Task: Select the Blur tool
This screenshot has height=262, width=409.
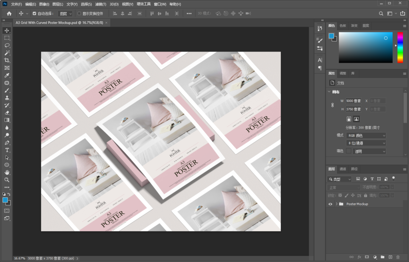Action: click(7, 128)
